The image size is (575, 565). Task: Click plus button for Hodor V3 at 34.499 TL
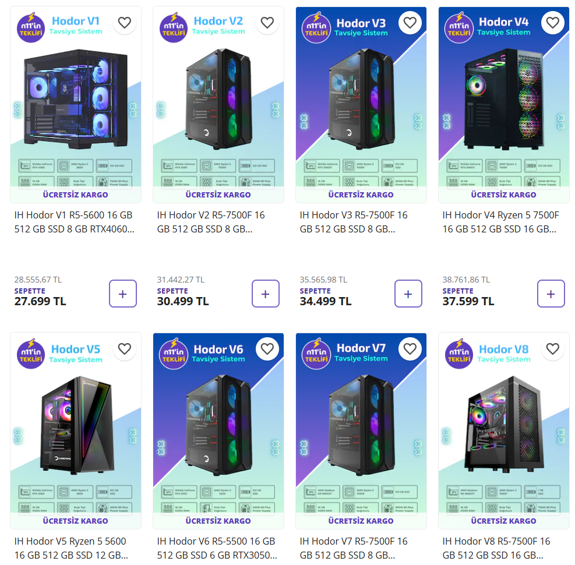tap(408, 294)
